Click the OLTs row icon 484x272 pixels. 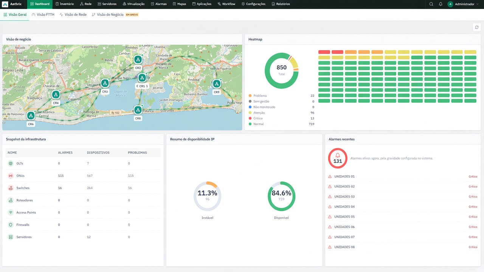tap(11, 164)
